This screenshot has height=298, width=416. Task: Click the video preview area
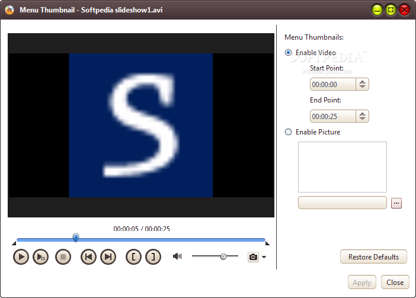coord(141,125)
